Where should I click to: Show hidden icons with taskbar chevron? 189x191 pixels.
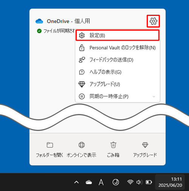[76, 182]
